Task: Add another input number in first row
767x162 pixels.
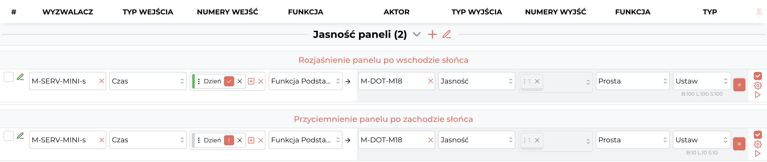Action: point(251,81)
